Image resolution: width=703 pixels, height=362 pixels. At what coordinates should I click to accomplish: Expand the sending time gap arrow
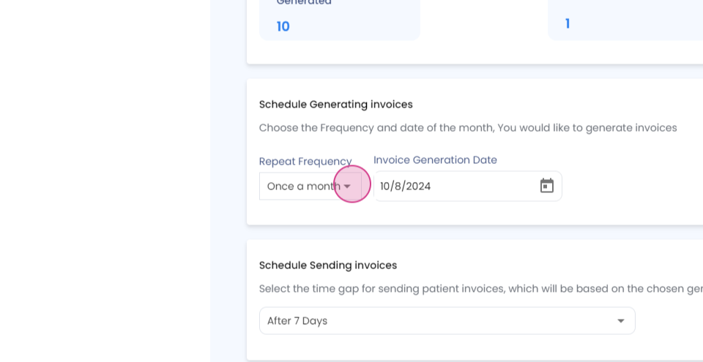[x=621, y=321]
